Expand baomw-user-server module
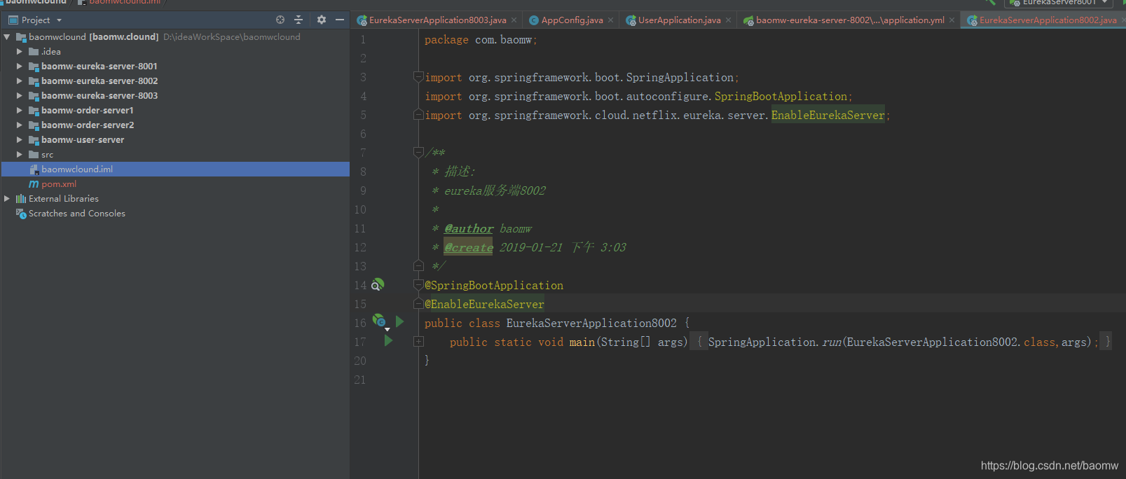This screenshot has width=1126, height=479. [20, 140]
